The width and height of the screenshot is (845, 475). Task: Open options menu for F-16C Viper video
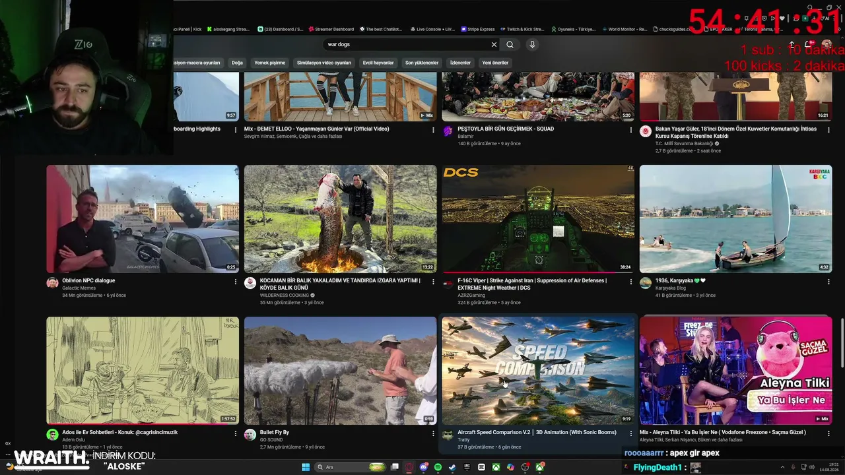631,281
